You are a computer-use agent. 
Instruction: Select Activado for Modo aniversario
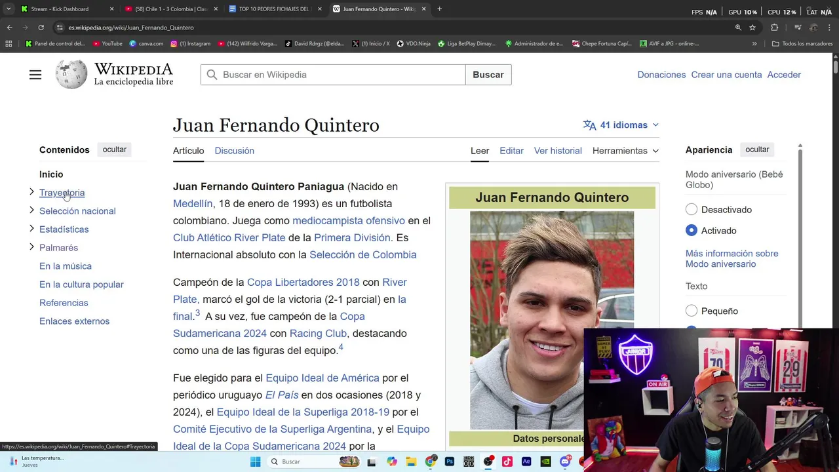coord(692,231)
